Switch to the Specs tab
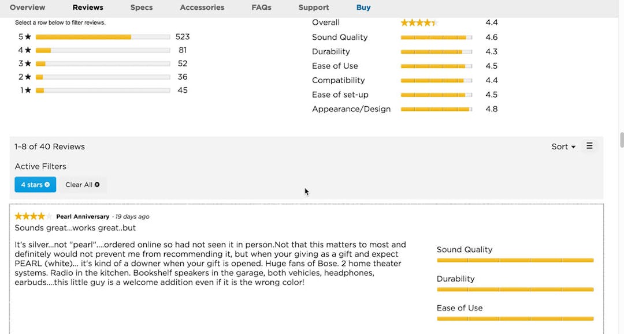624x334 pixels. click(141, 7)
